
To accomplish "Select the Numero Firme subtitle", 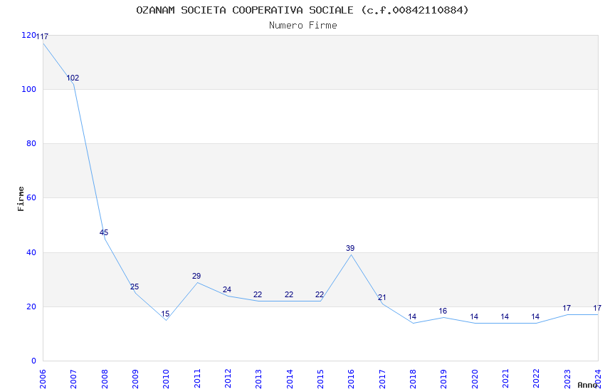I will (x=303, y=26).
